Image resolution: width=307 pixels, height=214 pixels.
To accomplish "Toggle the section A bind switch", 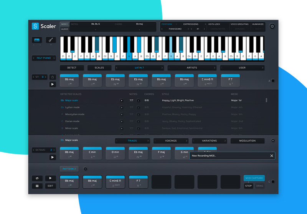I will click(x=273, y=81).
